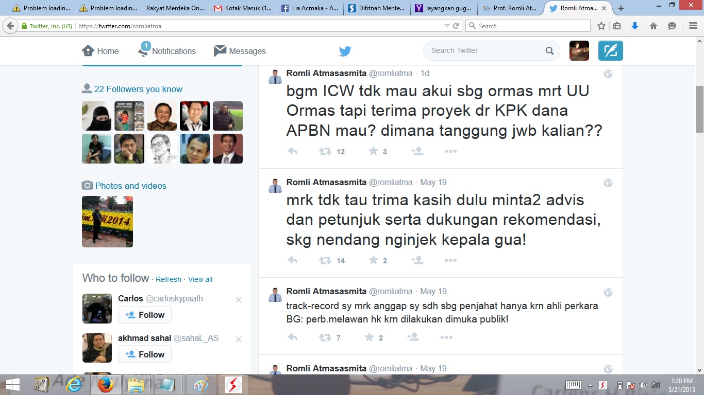Open the Firefox hamburger menu
Image resolution: width=704 pixels, height=395 pixels.
(693, 26)
